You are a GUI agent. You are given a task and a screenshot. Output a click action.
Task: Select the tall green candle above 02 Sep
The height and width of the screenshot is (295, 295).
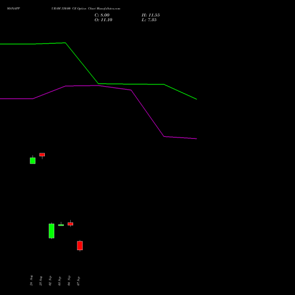tap(51, 231)
